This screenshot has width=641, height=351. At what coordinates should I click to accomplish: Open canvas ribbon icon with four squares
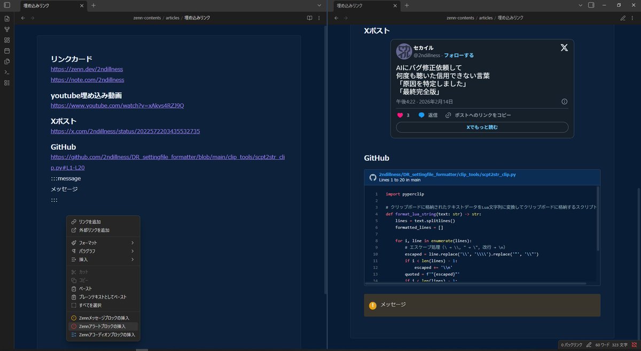point(7,40)
